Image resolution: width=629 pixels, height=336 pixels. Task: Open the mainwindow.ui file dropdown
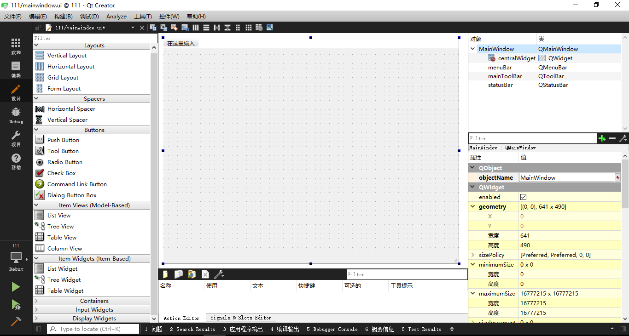coord(133,28)
